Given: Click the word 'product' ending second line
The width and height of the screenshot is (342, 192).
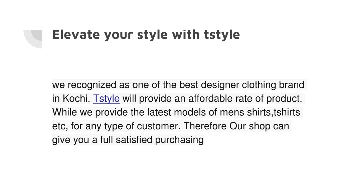Looking at the screenshot, I should [284, 99].
